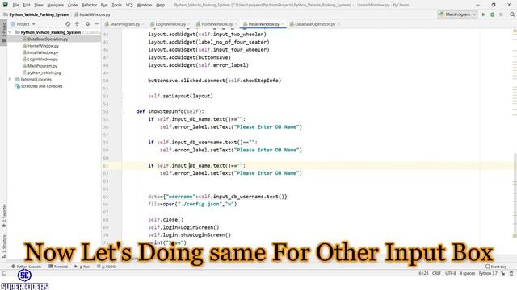The height and width of the screenshot is (290, 517).
Task: Run MainProgram with the green play icon
Action: coord(484,14)
